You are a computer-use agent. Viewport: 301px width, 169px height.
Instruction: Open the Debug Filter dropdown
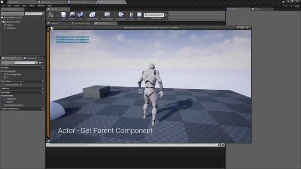click(154, 15)
